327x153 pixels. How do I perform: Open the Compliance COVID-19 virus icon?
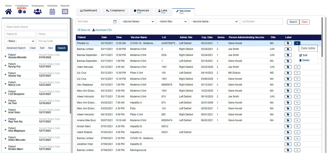click(x=22, y=11)
